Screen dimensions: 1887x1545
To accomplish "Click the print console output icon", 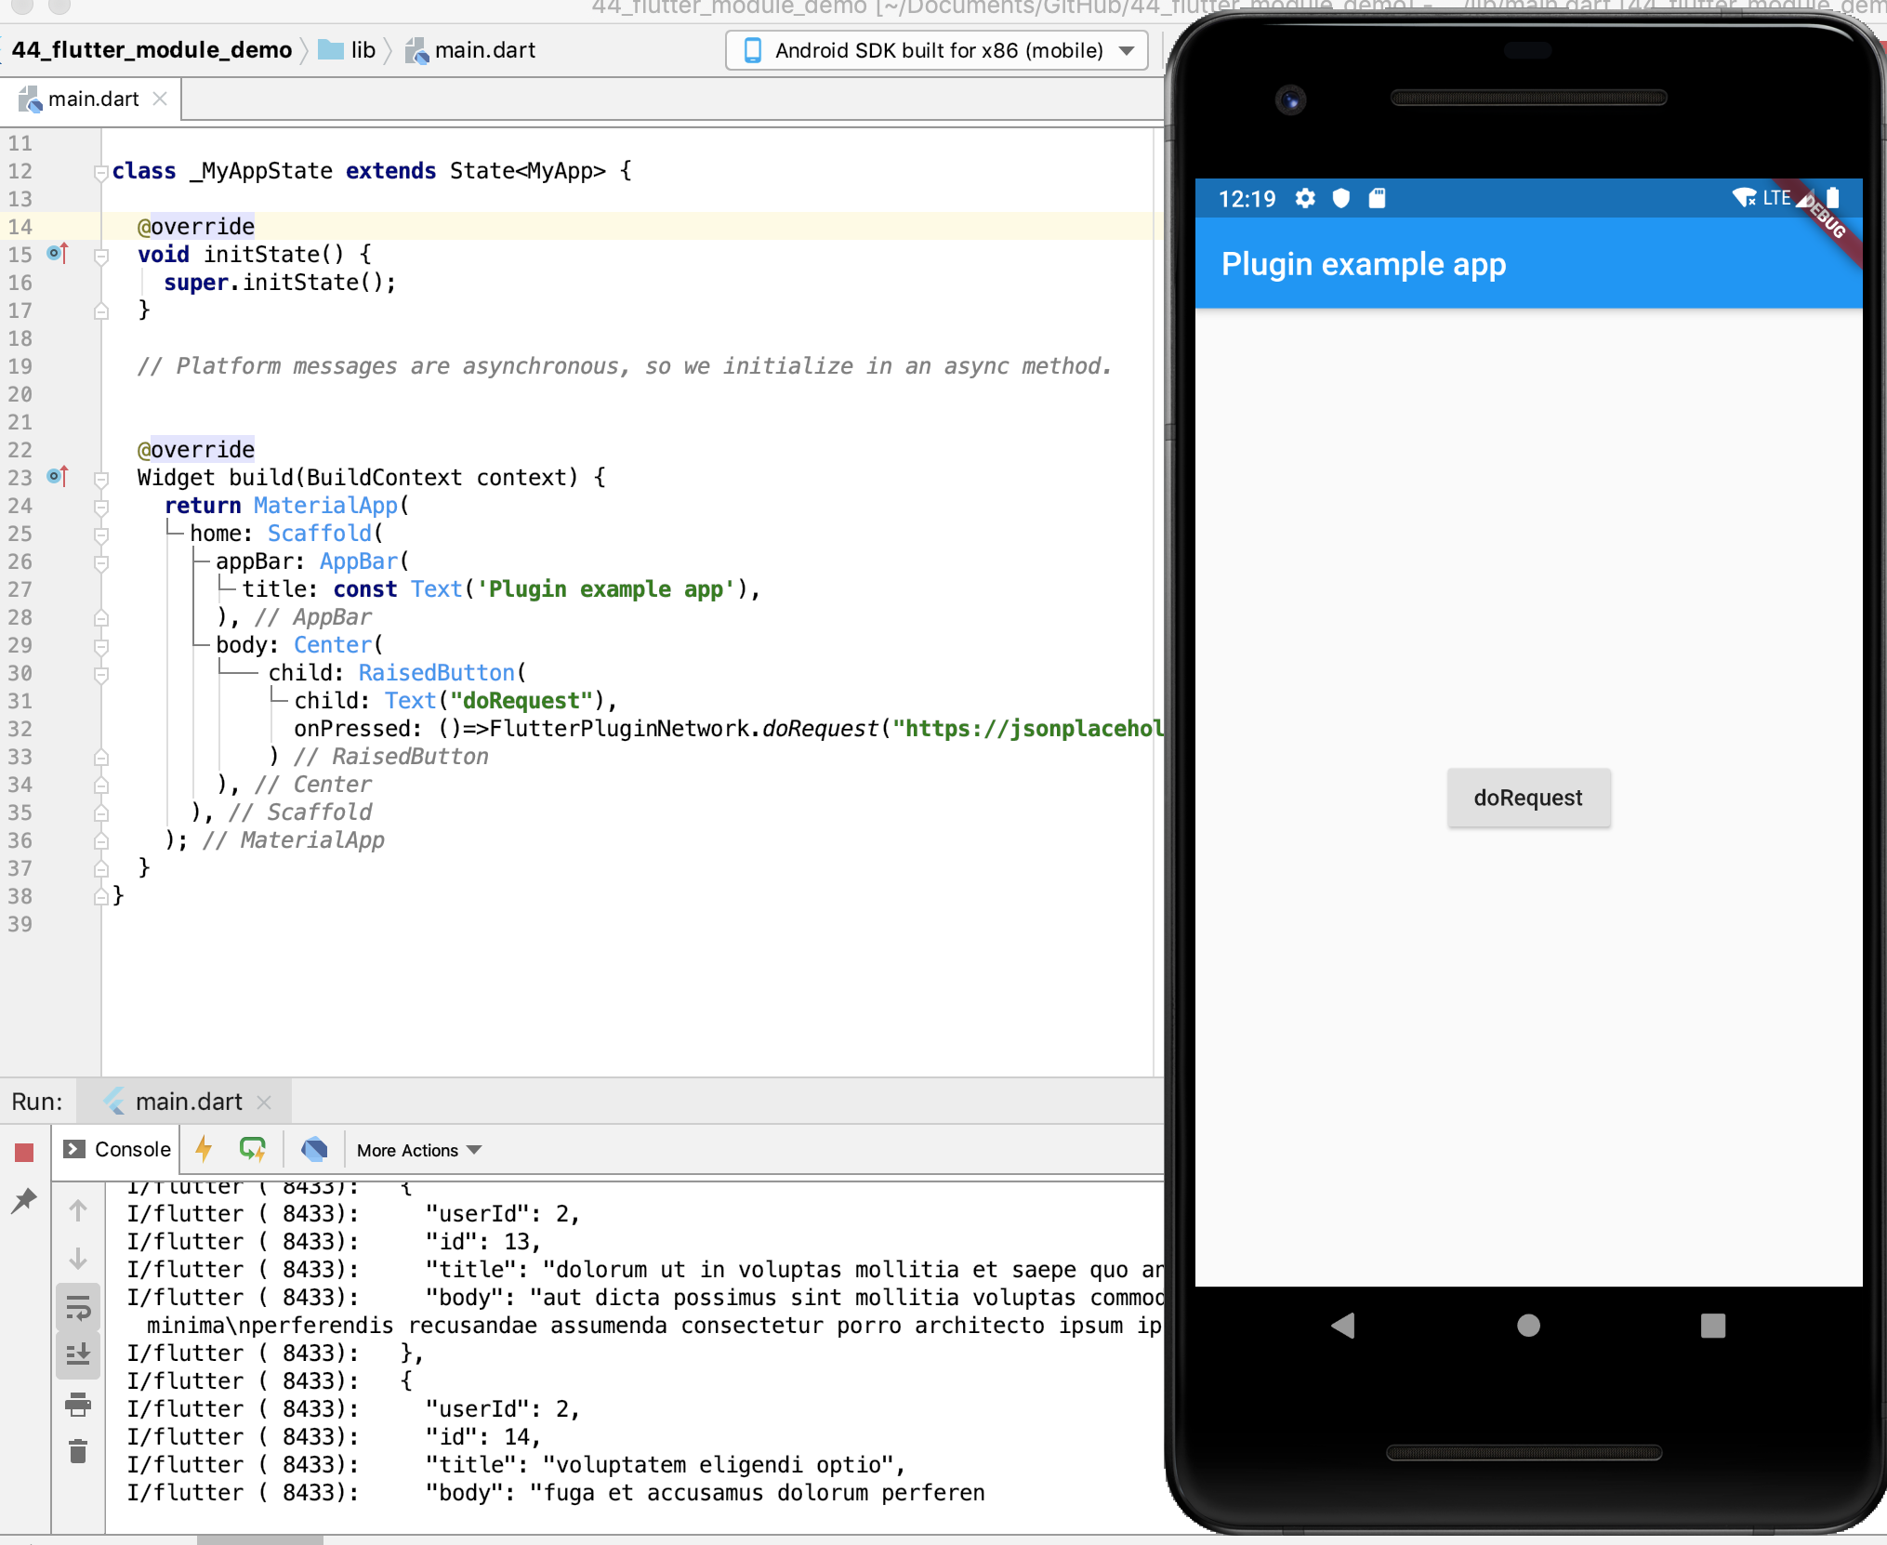I will click(78, 1405).
